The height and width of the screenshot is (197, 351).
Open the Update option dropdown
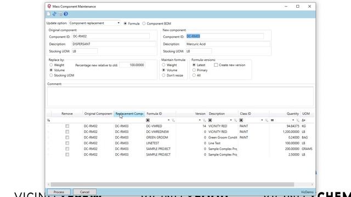coord(118,23)
